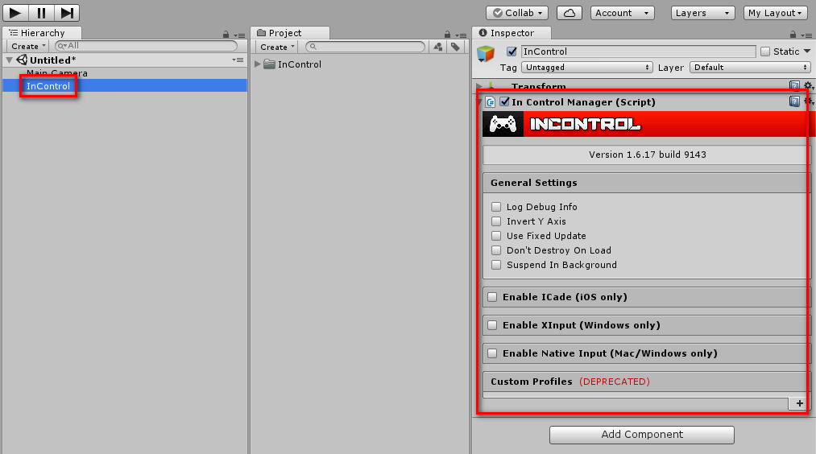Collapse the In Control Manager script component
The height and width of the screenshot is (454, 816).
pyautogui.click(x=479, y=102)
